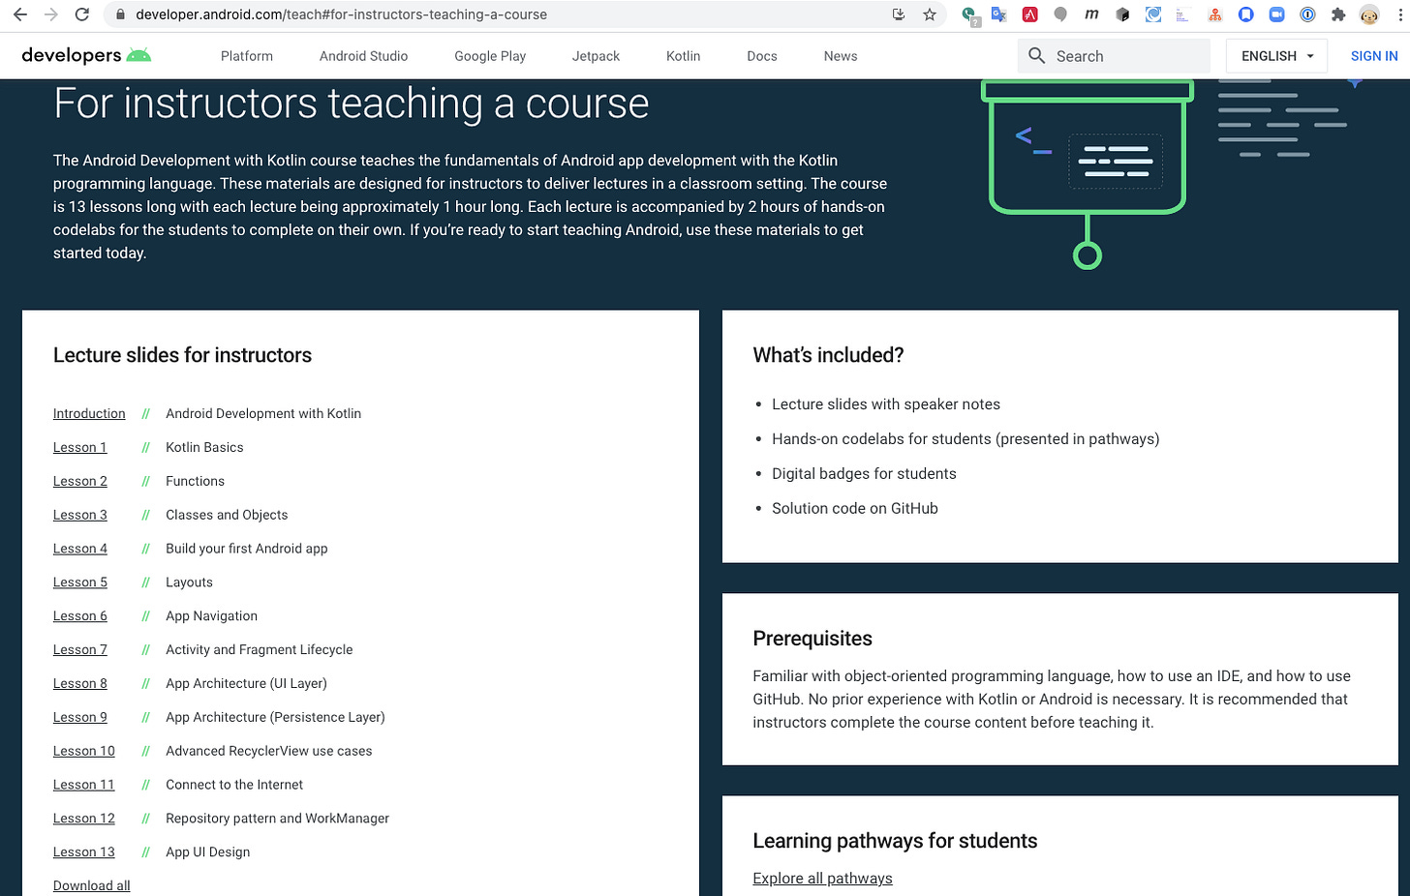1410x896 pixels.
Task: Click the presentation board illustration
Action: tap(1087, 172)
